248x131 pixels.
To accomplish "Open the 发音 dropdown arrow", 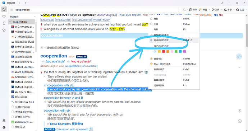I will [x=222, y=10].
